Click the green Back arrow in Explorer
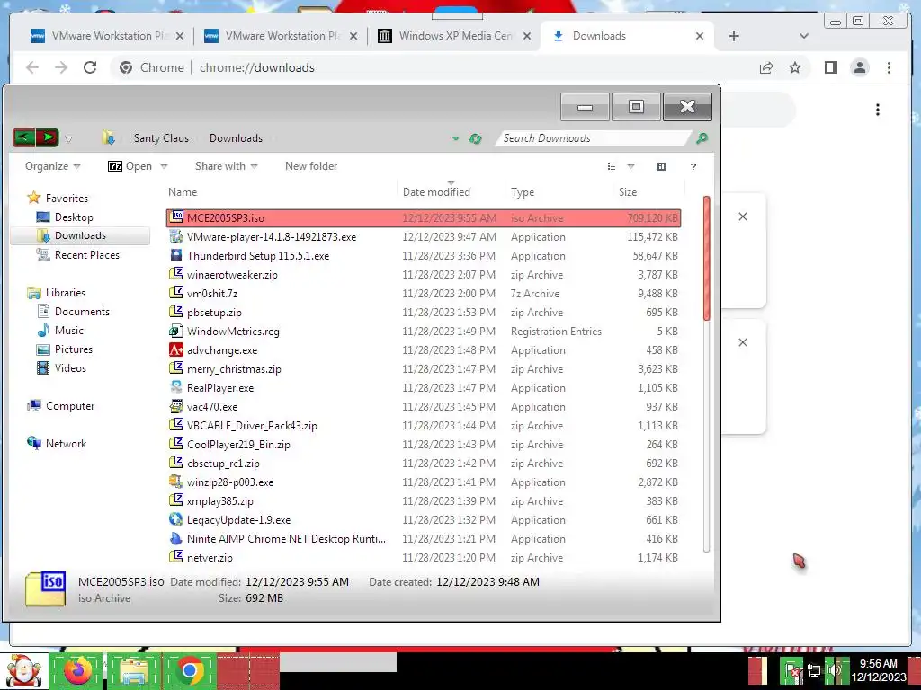The height and width of the screenshot is (690, 921). click(x=24, y=137)
